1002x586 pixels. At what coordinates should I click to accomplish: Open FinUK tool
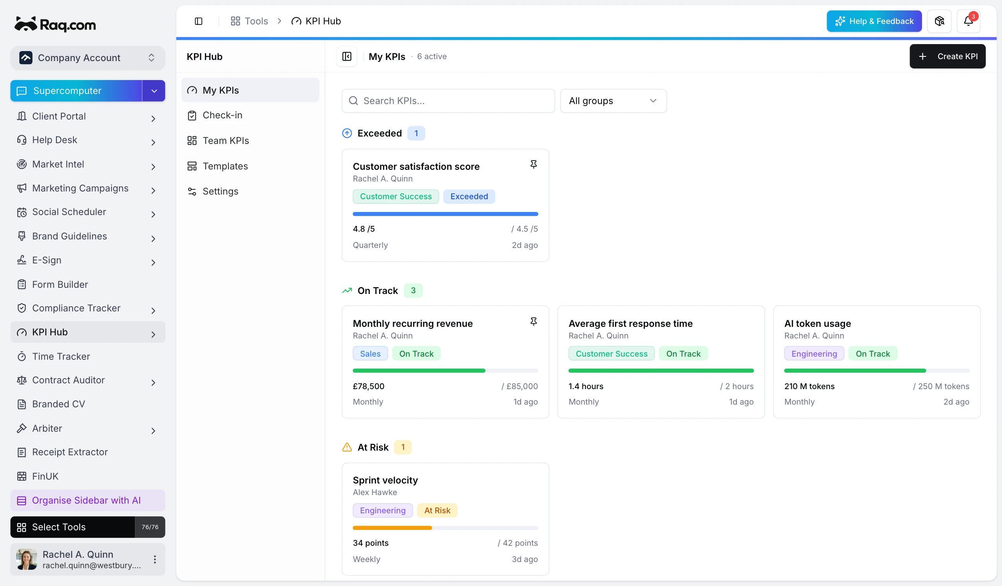88,477
